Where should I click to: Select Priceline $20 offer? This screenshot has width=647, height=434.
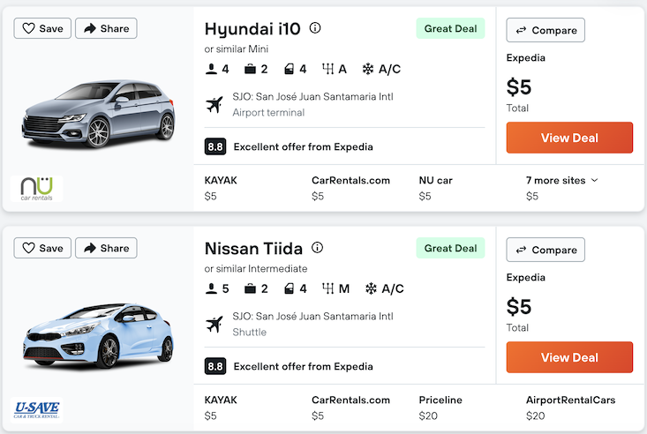click(440, 408)
